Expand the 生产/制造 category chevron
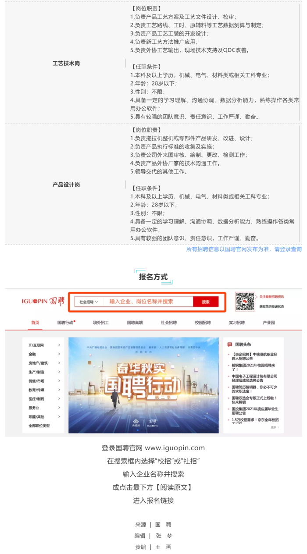Image resolution: width=307 pixels, height=554 pixels. [x=59, y=372]
